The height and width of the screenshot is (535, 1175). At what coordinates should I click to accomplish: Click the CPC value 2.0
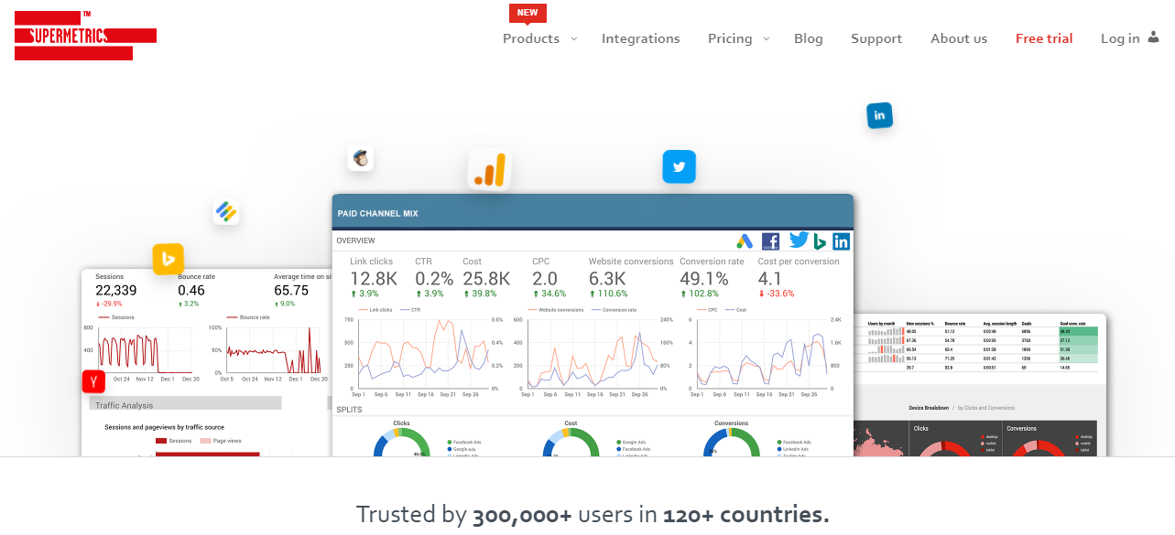pyautogui.click(x=545, y=279)
